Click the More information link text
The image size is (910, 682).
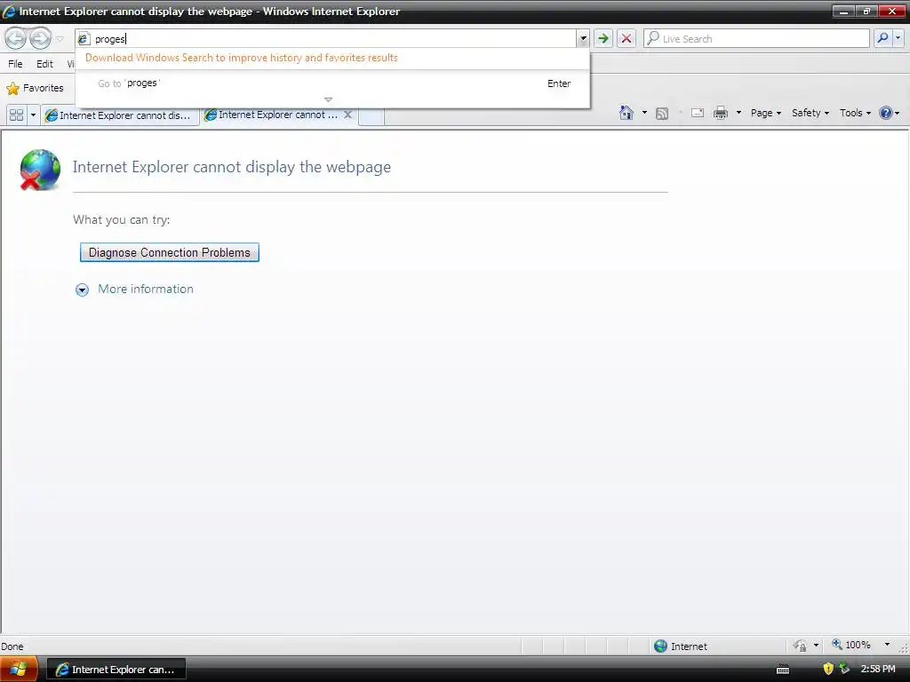click(146, 289)
